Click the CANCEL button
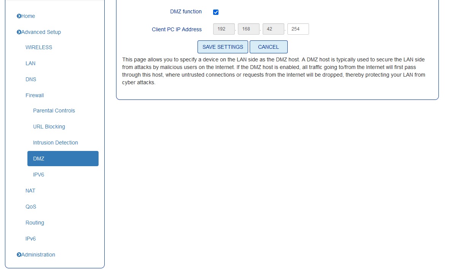 (269, 47)
